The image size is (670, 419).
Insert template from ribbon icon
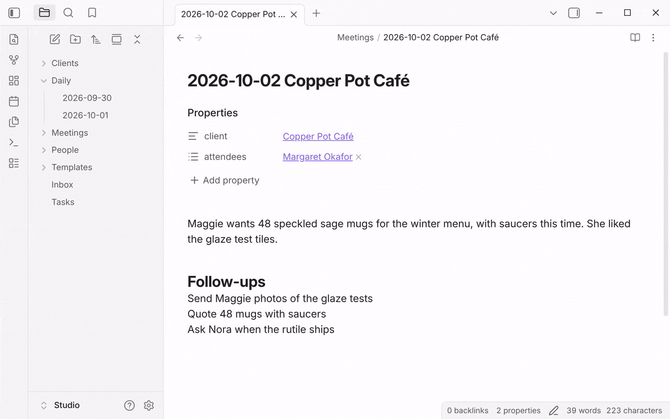[14, 122]
